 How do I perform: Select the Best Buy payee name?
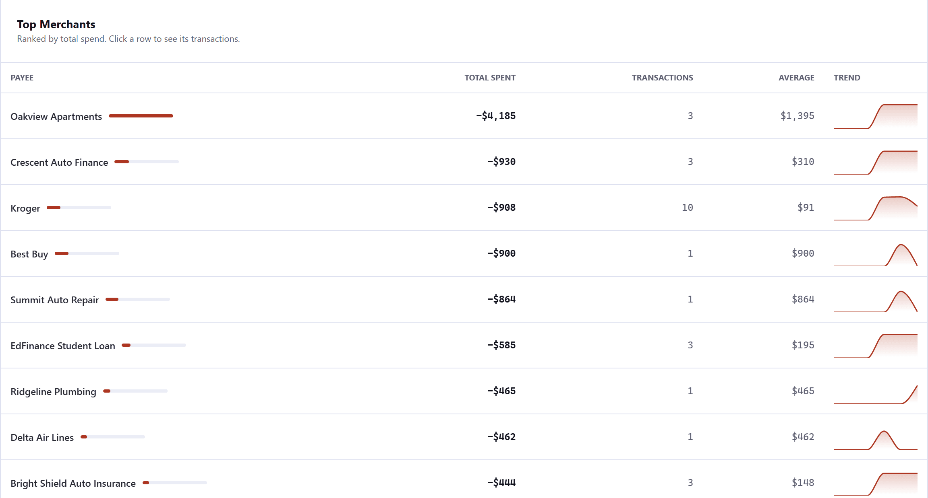(29, 254)
